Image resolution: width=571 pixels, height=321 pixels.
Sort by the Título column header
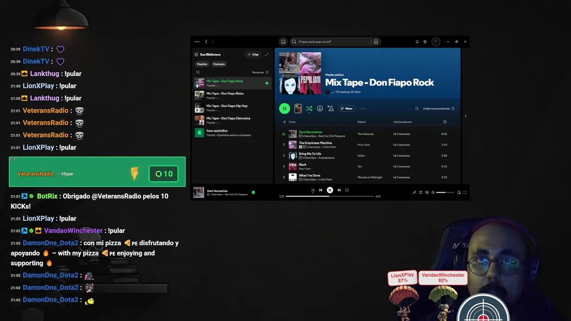[292, 122]
